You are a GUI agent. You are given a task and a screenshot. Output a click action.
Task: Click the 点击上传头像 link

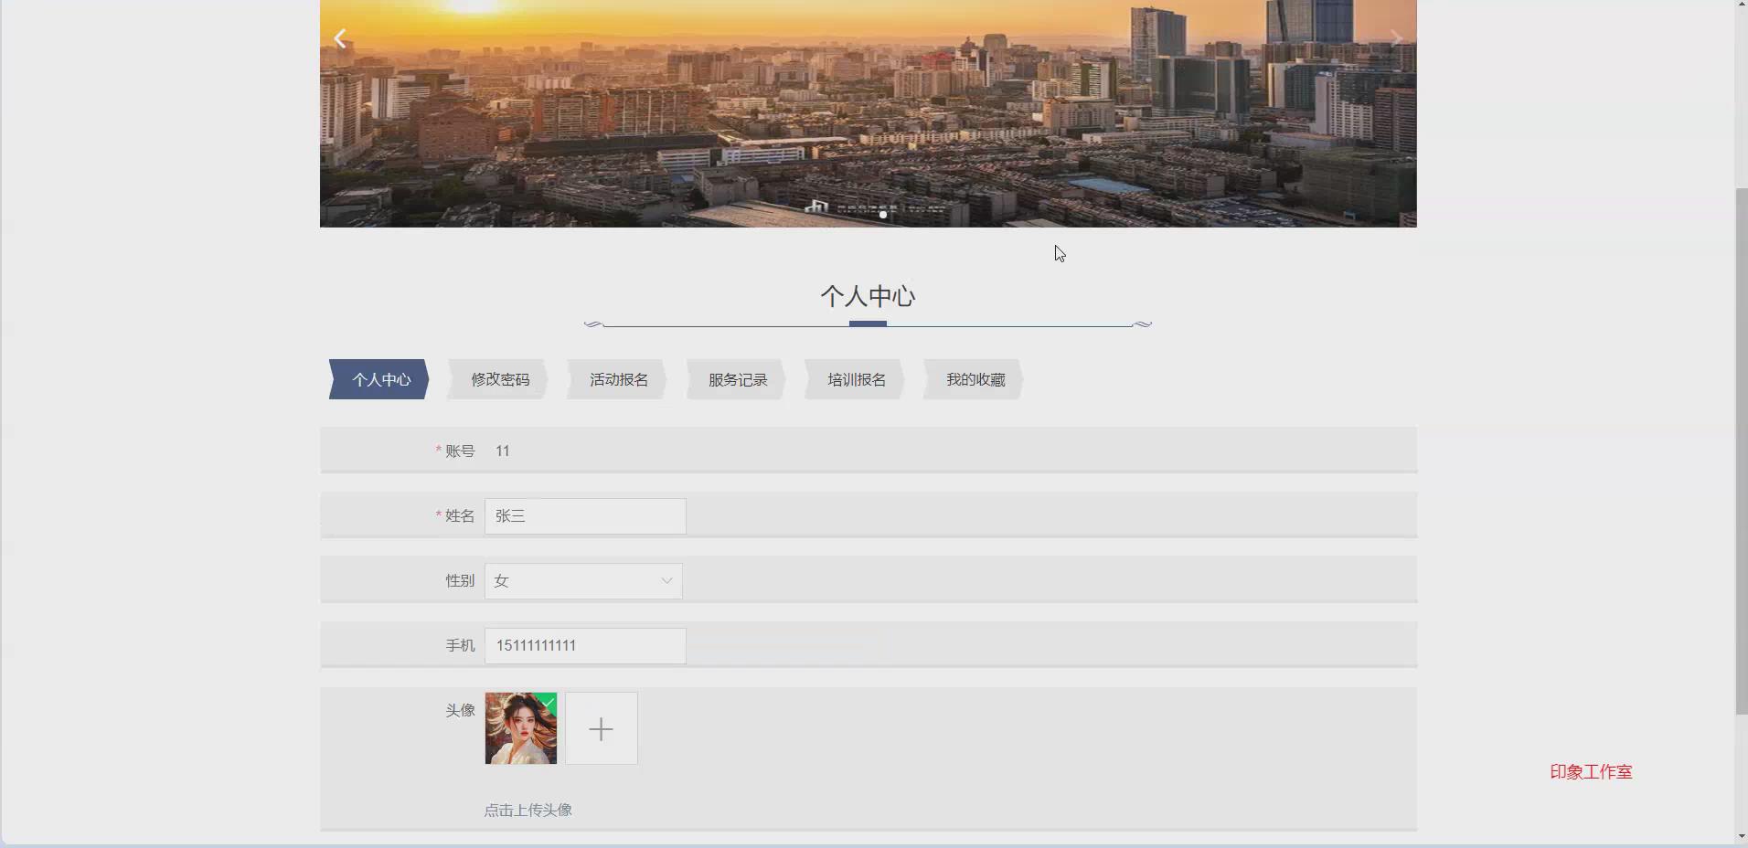click(x=528, y=810)
